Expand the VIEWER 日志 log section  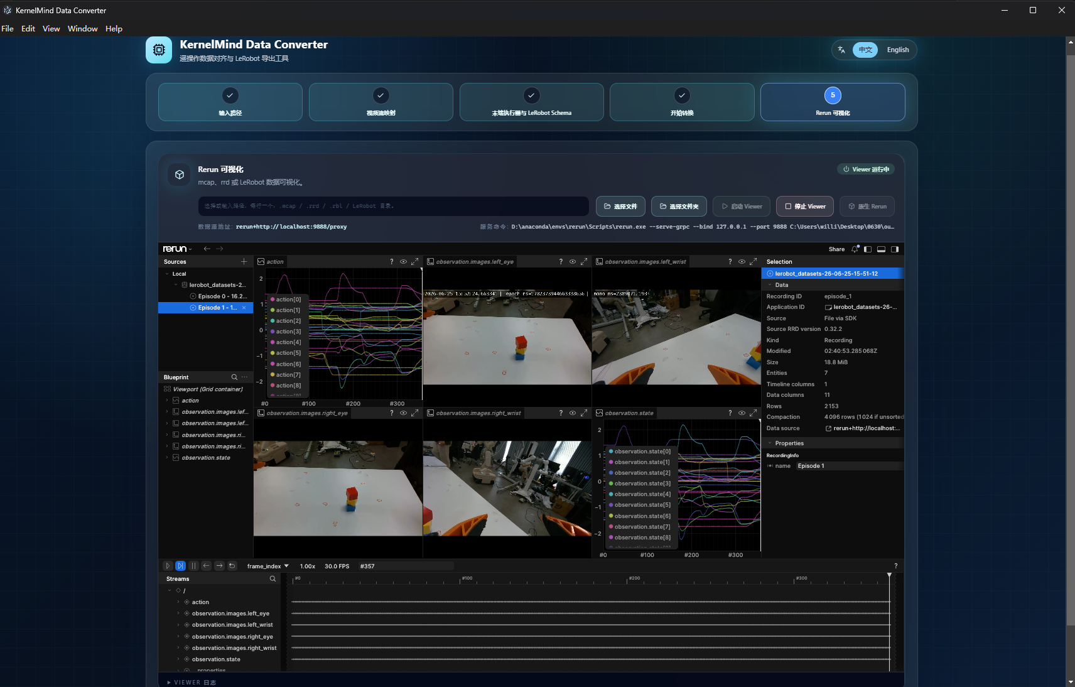[x=192, y=682]
